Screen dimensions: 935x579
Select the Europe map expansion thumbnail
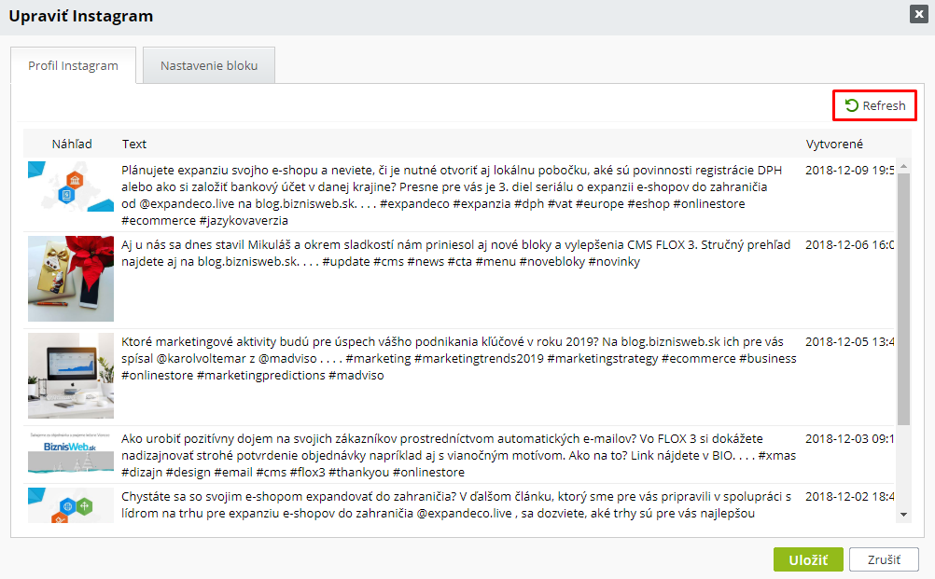click(x=71, y=186)
